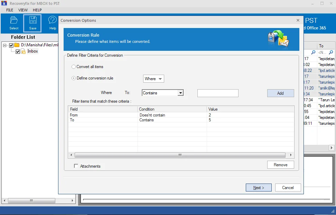The height and width of the screenshot is (215, 336).
Task: Open the VIEW menu
Action: (23, 10)
